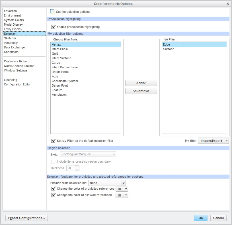232x225 pixels.
Task: Decrease Thickness with the down stepper arrow
Action: click(77, 169)
